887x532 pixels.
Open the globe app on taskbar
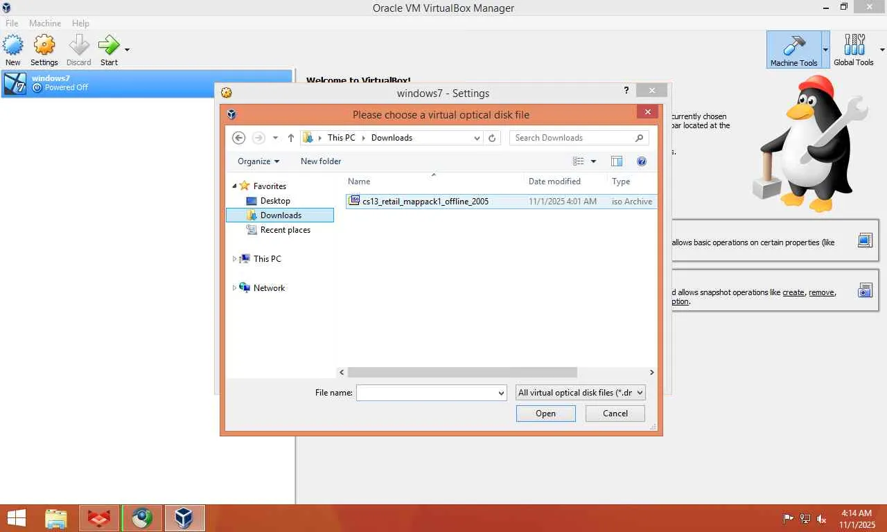tap(142, 518)
